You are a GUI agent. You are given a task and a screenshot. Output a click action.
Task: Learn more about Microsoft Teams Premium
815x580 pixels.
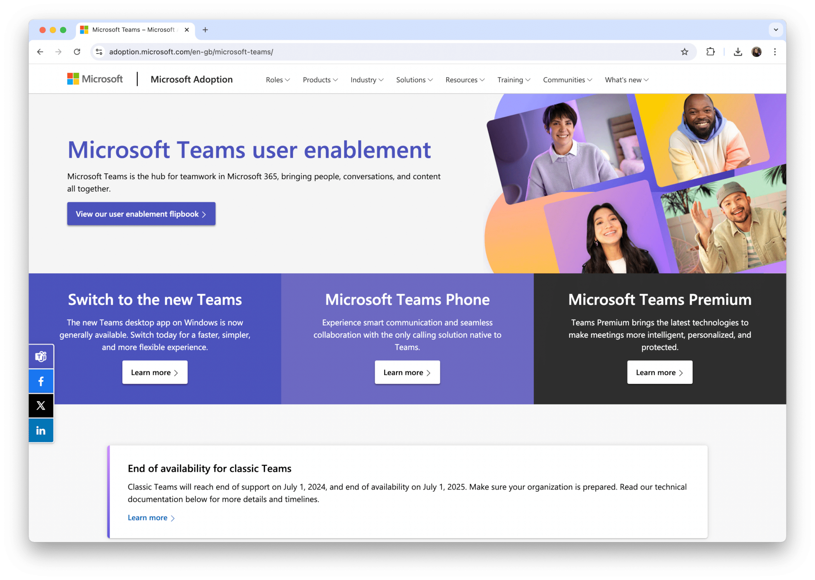coord(660,372)
